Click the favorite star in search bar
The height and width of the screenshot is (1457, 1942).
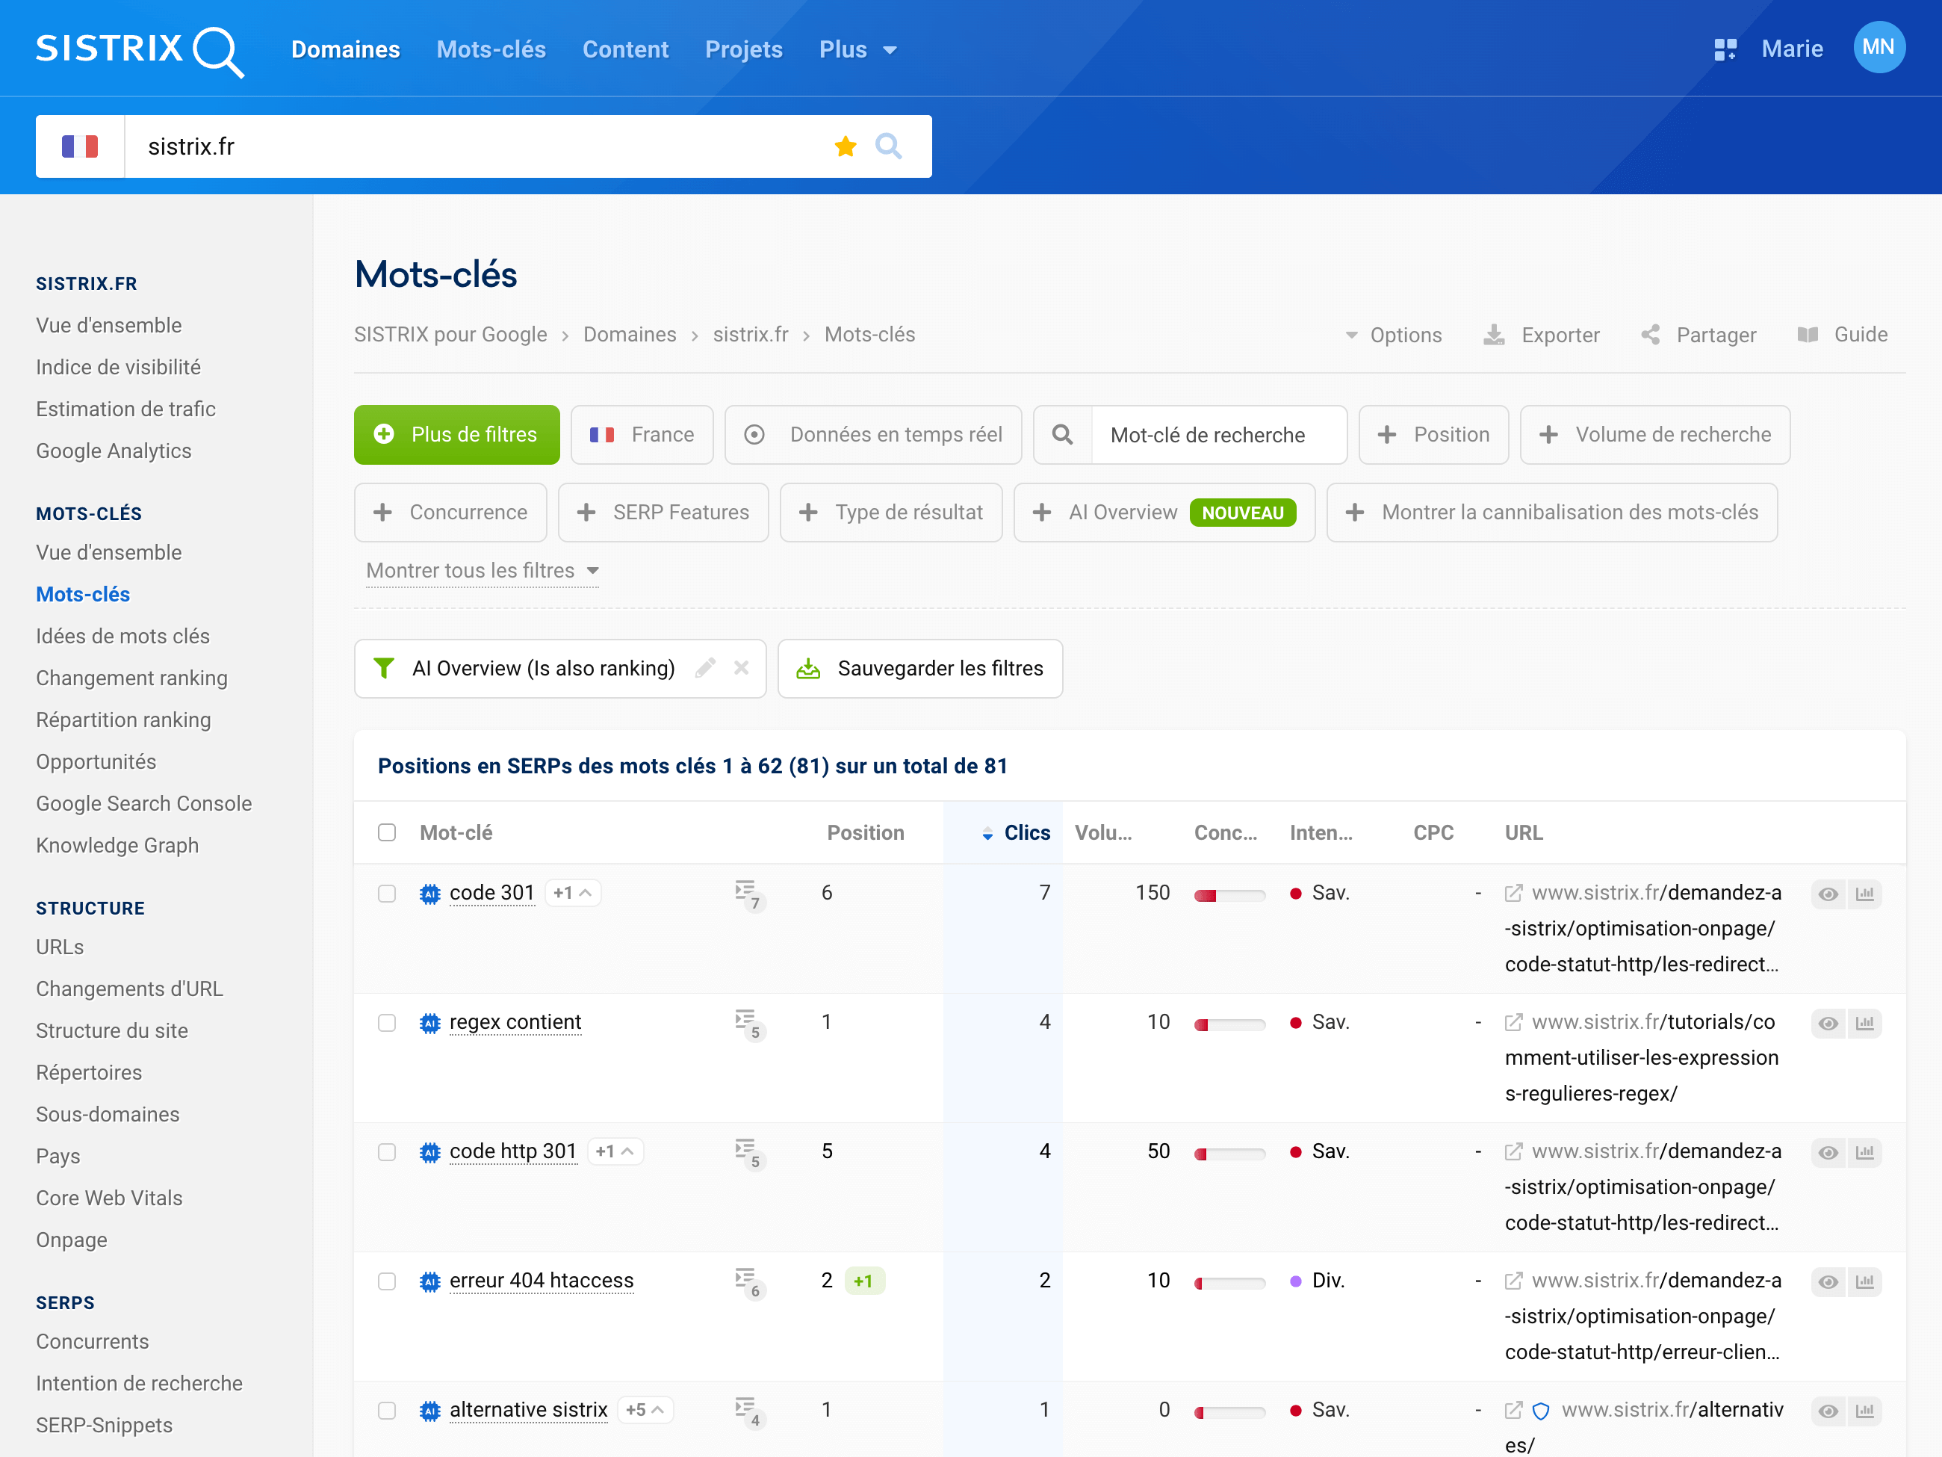point(845,146)
